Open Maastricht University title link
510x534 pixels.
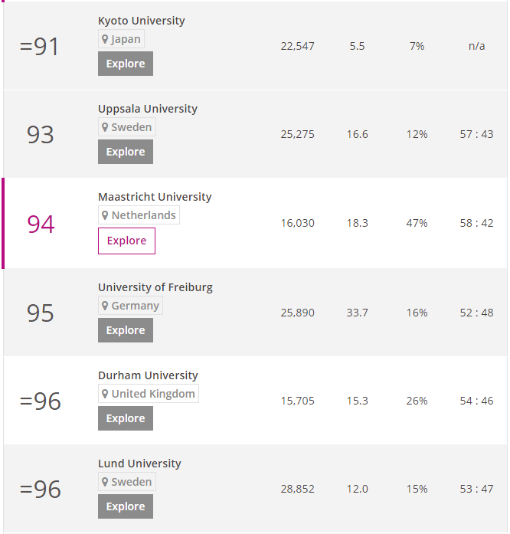(155, 197)
